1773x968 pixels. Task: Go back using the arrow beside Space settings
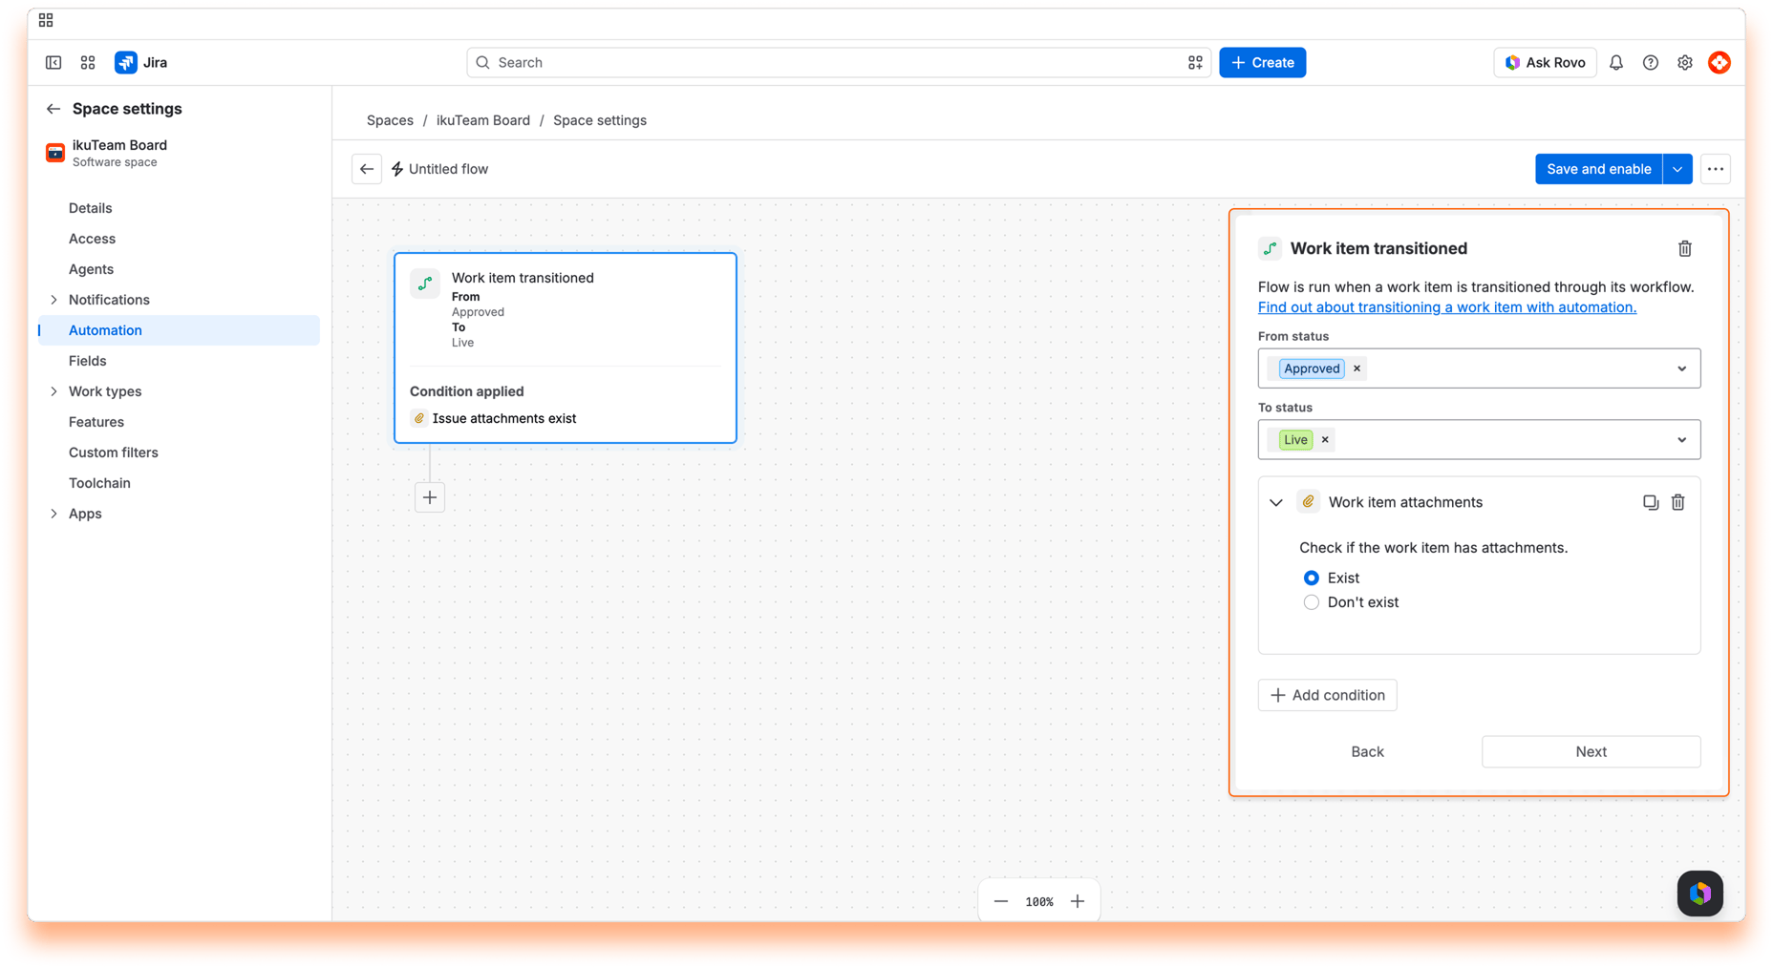(x=53, y=109)
